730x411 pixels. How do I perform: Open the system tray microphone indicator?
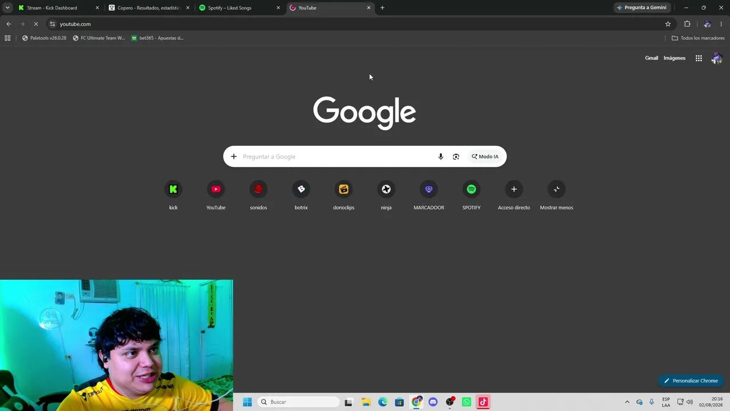tap(652, 402)
